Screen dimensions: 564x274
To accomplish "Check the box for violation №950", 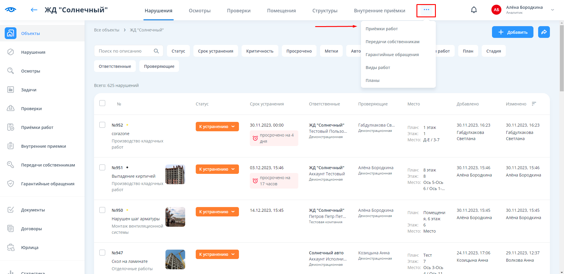I will (x=102, y=210).
